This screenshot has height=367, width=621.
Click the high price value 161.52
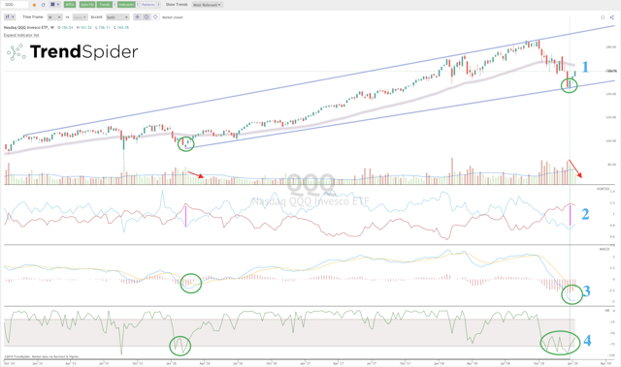86,28
